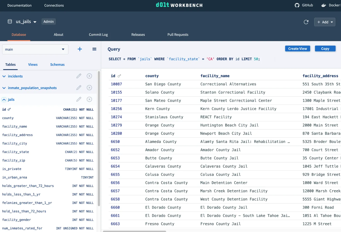Viewport: 341px width, 232px height.
Task: Click the Marsh Creek Detention Facility cell
Action: (234, 191)
